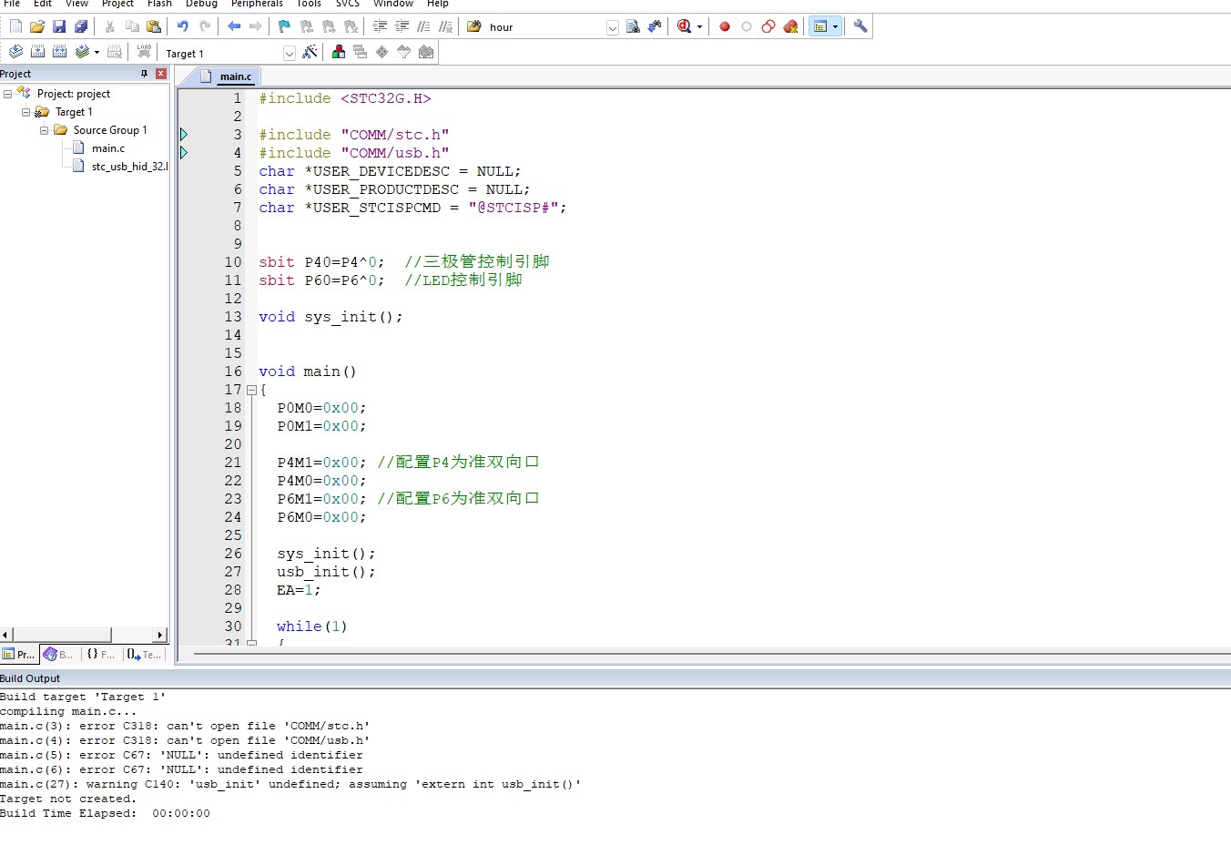Collapse the Source Group 1 folder

(44, 130)
